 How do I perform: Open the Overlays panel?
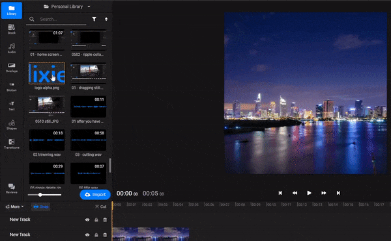[12, 68]
